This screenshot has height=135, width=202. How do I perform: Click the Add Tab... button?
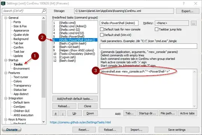point(130,113)
